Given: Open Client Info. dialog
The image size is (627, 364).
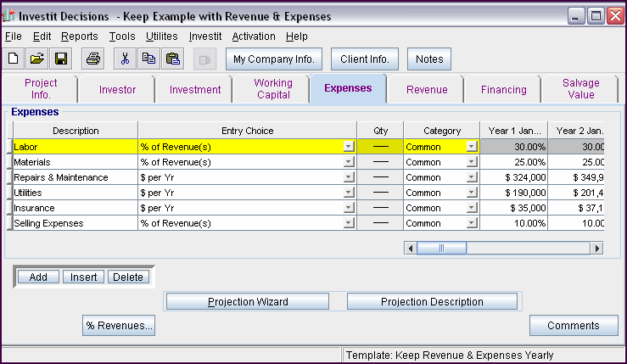Looking at the screenshot, I should [365, 59].
